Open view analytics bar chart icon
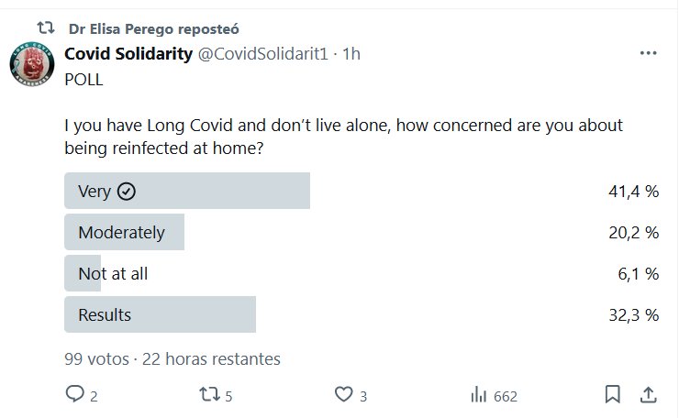 [x=478, y=395]
